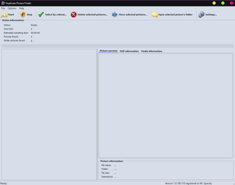
Task: Click the 'Status information:' group heading
Action: [13, 20]
